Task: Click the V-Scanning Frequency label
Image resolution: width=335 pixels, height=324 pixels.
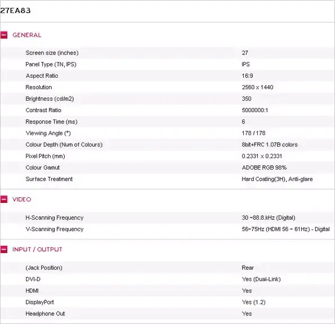Action: (55, 229)
